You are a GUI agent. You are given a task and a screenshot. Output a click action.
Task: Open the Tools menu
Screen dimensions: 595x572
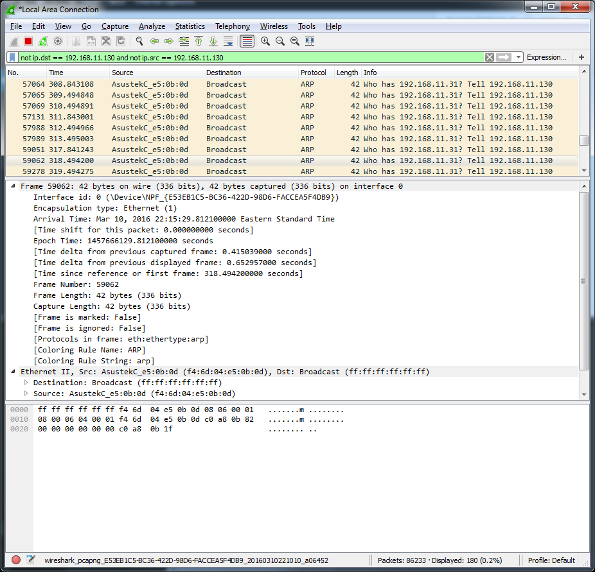point(306,26)
